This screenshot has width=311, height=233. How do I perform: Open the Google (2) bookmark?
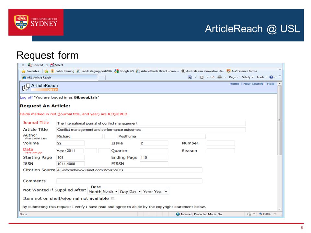[124, 71]
